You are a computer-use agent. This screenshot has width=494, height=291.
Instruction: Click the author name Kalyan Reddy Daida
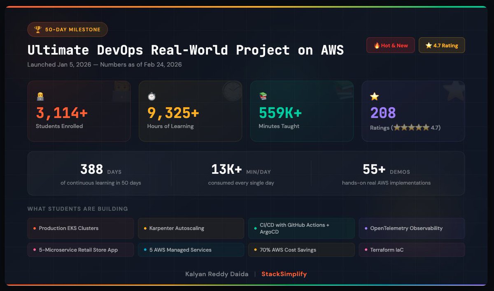click(x=217, y=274)
